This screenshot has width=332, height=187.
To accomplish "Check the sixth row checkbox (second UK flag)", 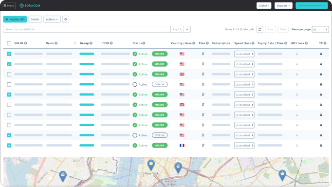I will tap(9, 105).
